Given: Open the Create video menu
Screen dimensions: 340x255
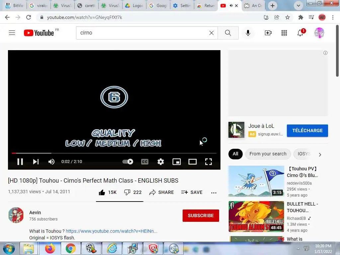Looking at the screenshot, I should click(268, 33).
